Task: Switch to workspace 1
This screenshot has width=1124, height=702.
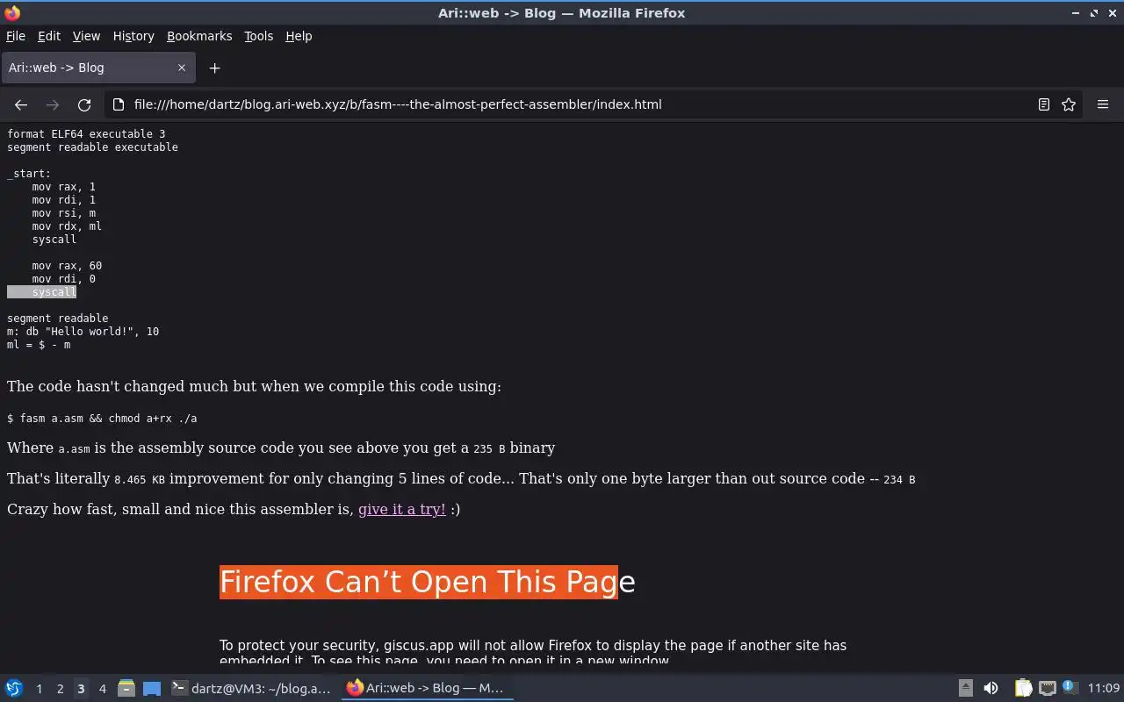Action: click(39, 689)
